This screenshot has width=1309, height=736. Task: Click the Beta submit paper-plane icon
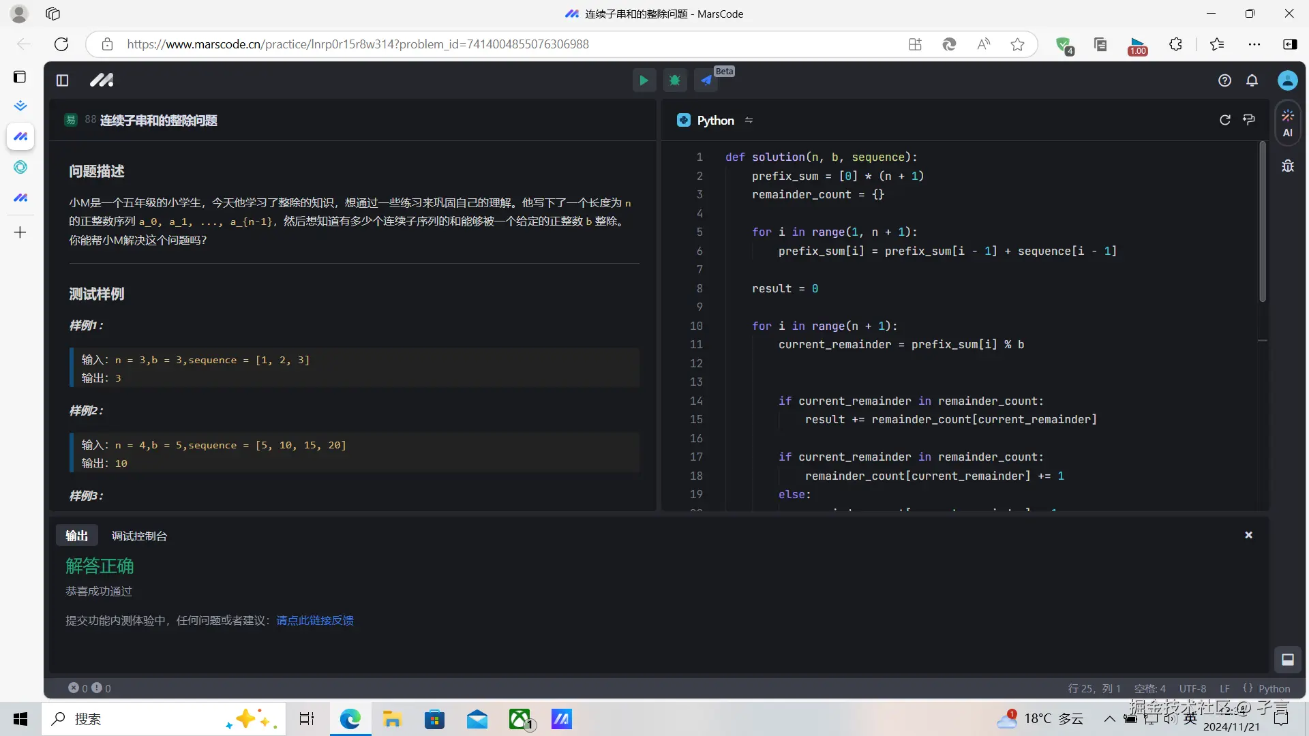coord(706,80)
